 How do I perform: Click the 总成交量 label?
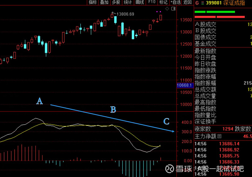pos(205,96)
